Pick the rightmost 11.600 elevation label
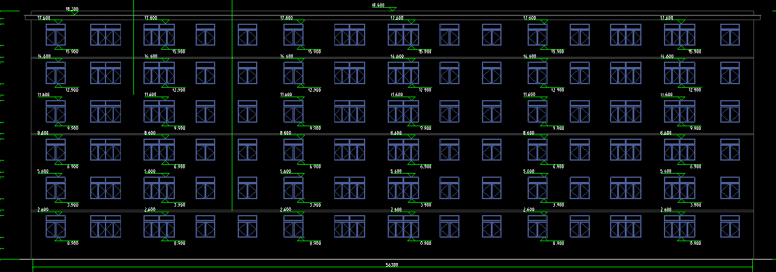This screenshot has height=272, width=776. 666,95
